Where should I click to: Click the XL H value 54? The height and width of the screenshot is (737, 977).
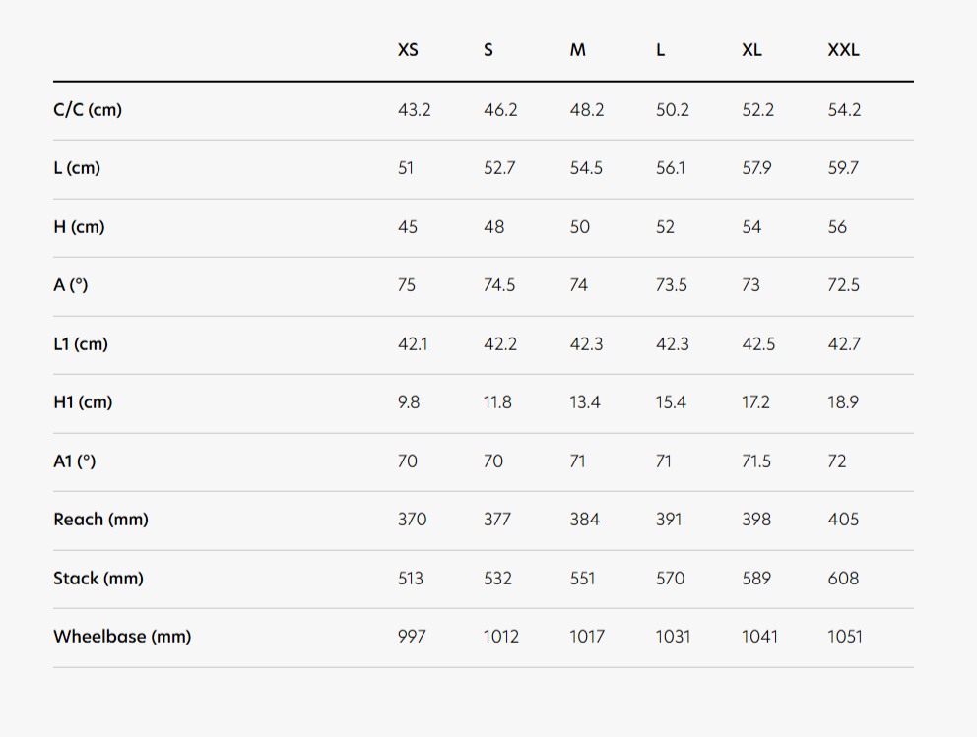(751, 227)
